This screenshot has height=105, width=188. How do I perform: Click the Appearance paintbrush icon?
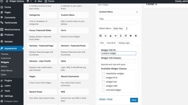click(2, 48)
